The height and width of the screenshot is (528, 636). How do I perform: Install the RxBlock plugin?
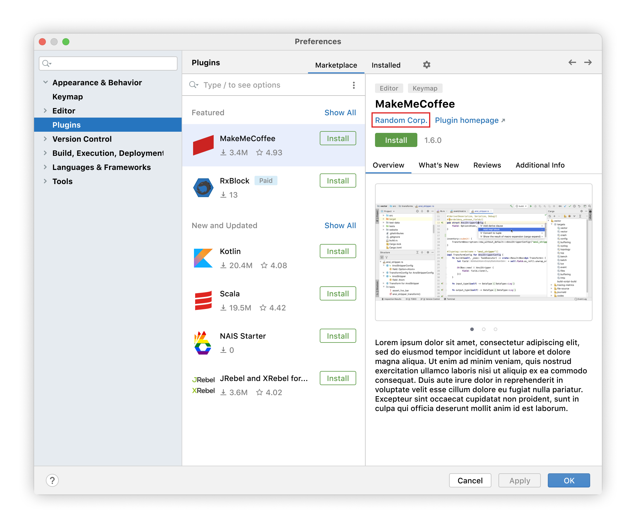coord(338,181)
